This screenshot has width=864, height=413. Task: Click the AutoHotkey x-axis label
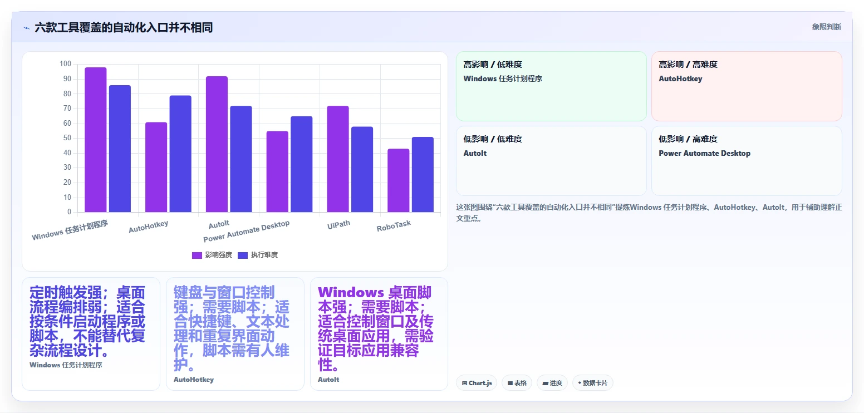tap(149, 227)
